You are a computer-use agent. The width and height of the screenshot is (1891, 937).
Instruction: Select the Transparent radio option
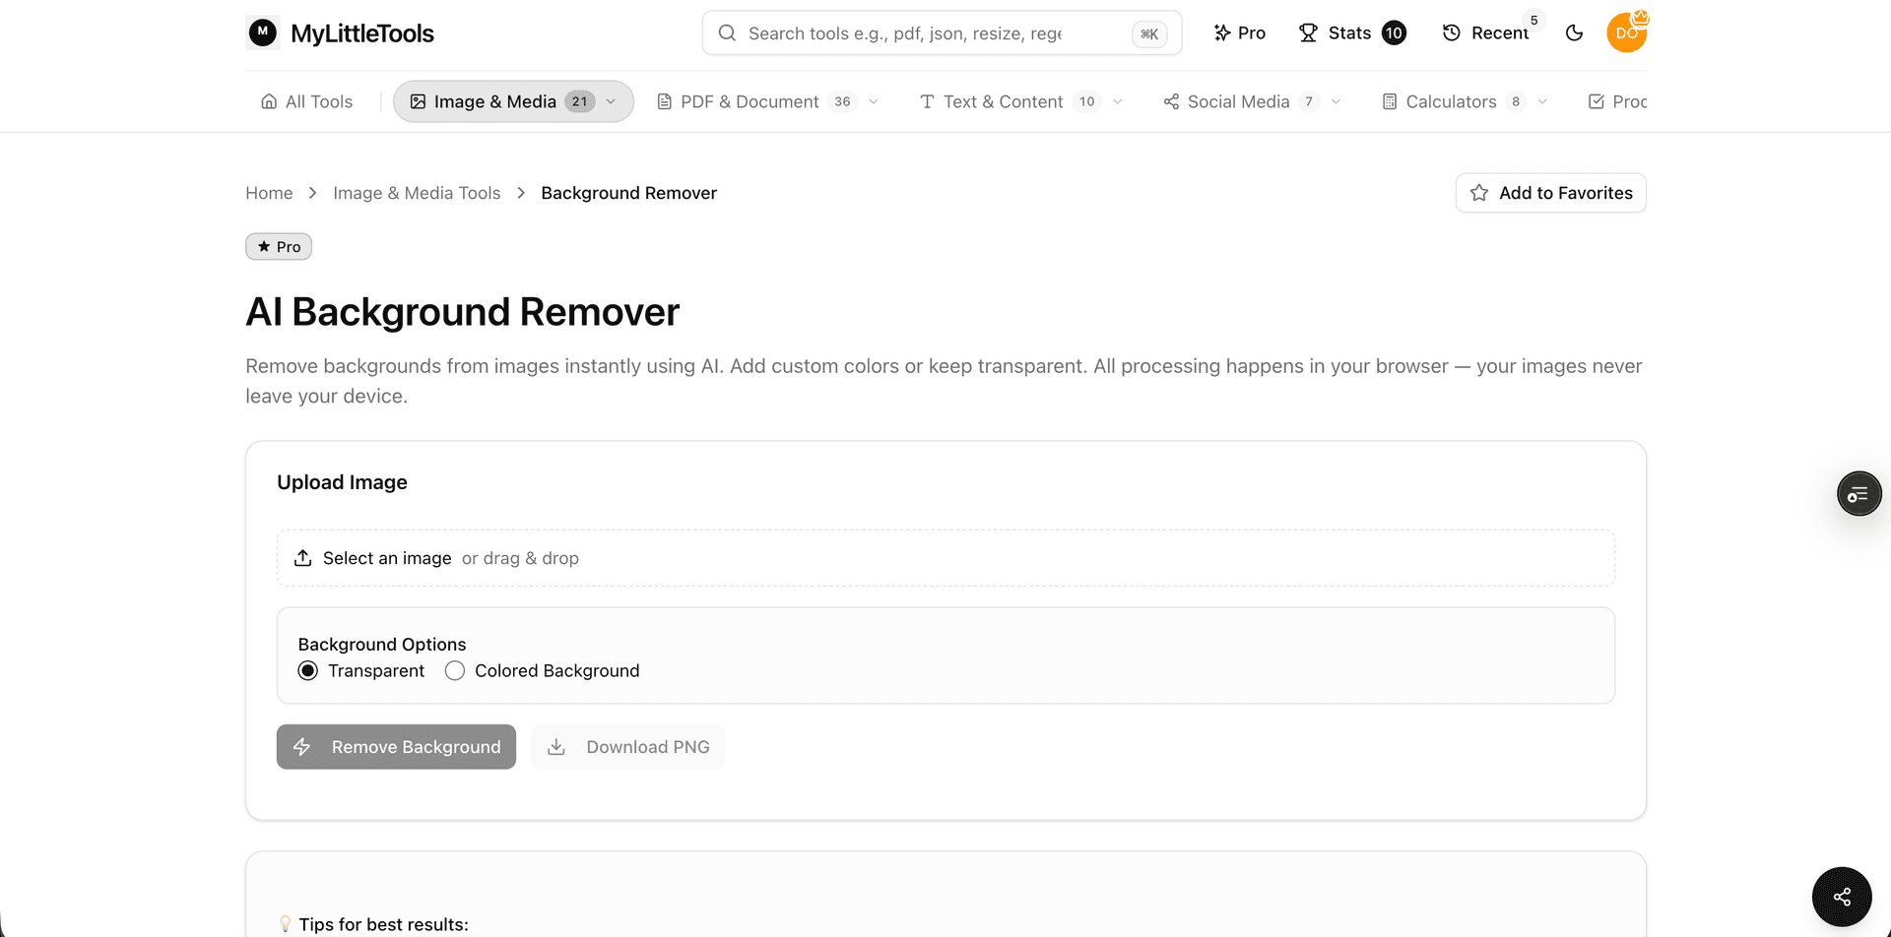308,670
